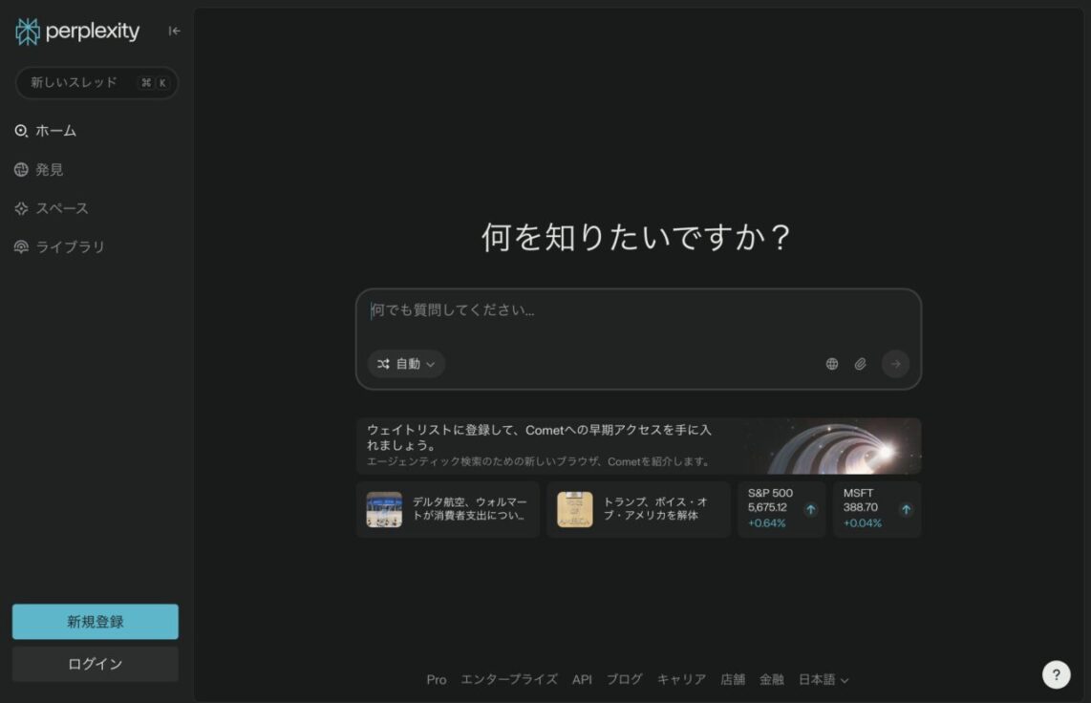Screen dimensions: 1091x703
Task: Open the 新しいスレッド shortcut control
Action: [95, 83]
